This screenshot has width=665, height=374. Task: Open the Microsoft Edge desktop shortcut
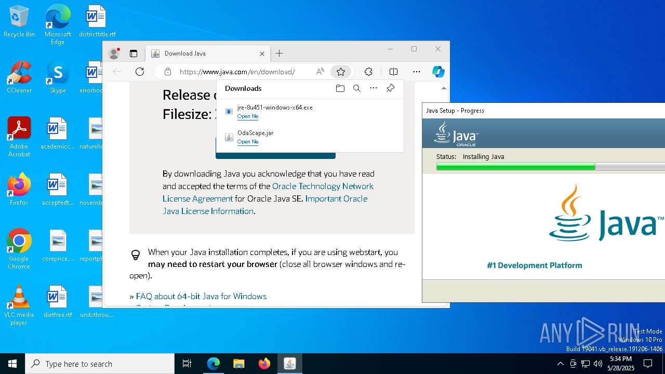(x=58, y=25)
